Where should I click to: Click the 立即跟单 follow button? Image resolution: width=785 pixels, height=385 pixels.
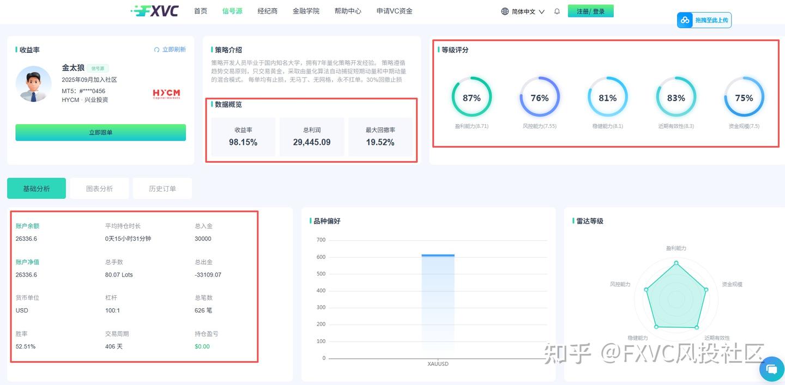point(100,132)
